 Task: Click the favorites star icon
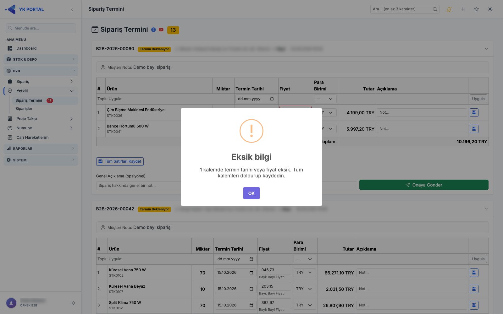[x=476, y=9]
